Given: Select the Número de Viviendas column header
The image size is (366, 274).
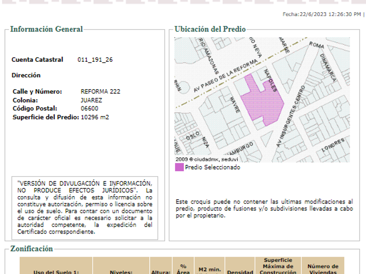Looking at the screenshot, I should [x=322, y=269].
